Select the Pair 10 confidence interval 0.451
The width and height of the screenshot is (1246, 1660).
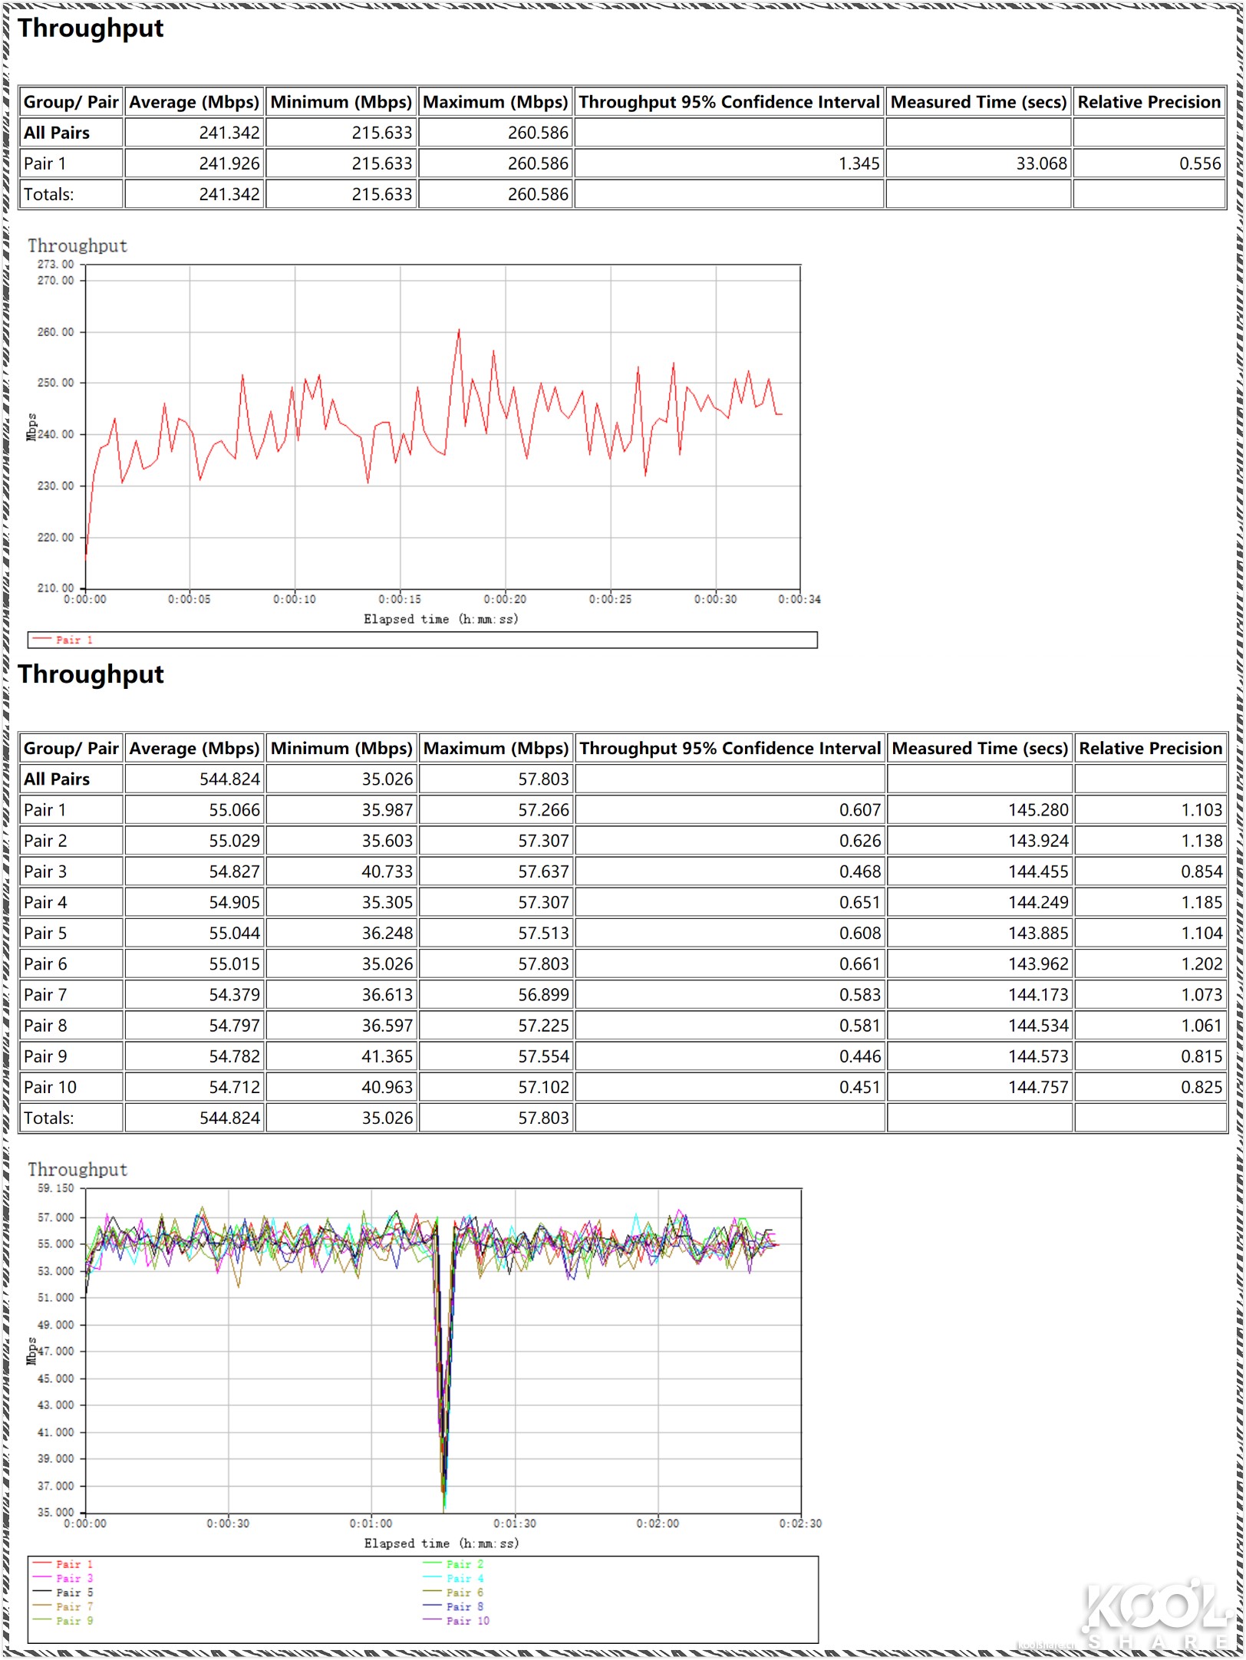coord(860,1087)
